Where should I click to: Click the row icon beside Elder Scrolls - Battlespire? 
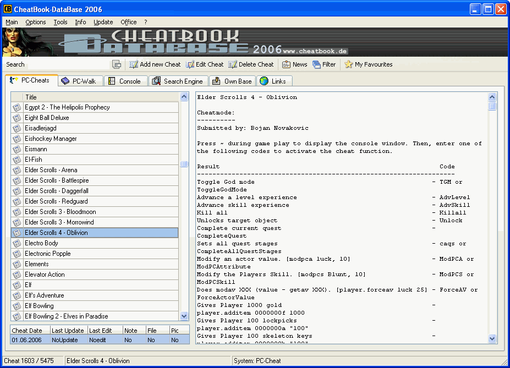click(17, 180)
